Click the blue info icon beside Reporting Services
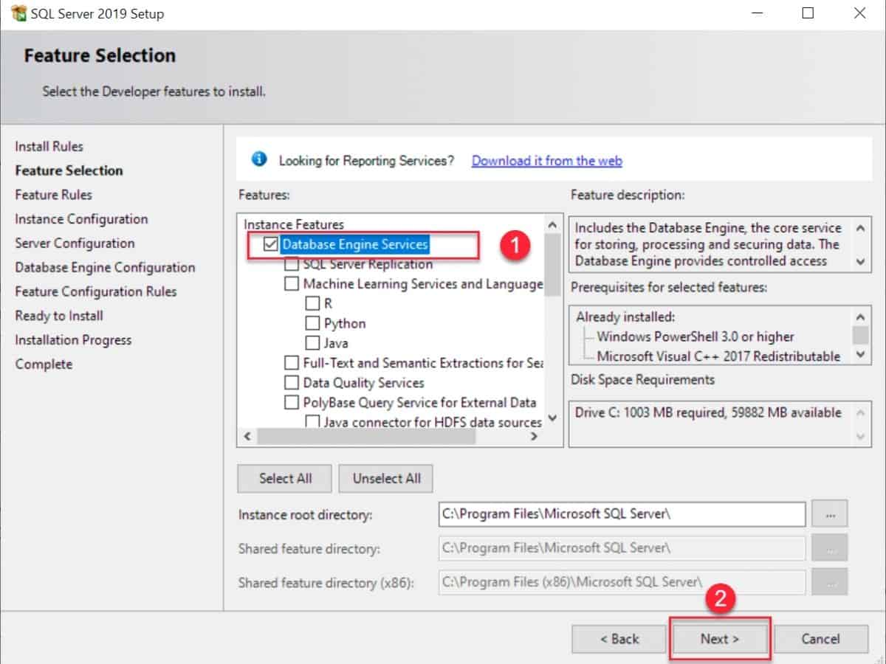886x664 pixels. point(259,159)
